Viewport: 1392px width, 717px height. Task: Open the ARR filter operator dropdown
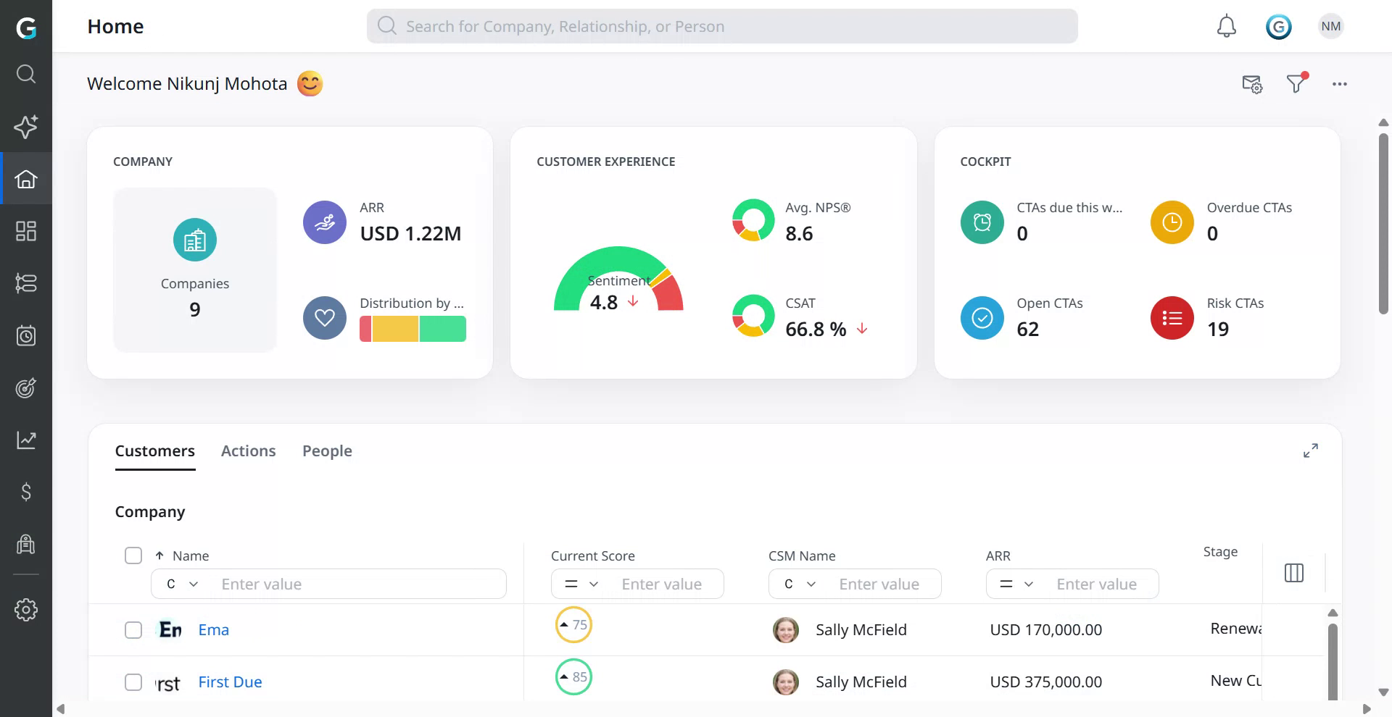pyautogui.click(x=1015, y=584)
